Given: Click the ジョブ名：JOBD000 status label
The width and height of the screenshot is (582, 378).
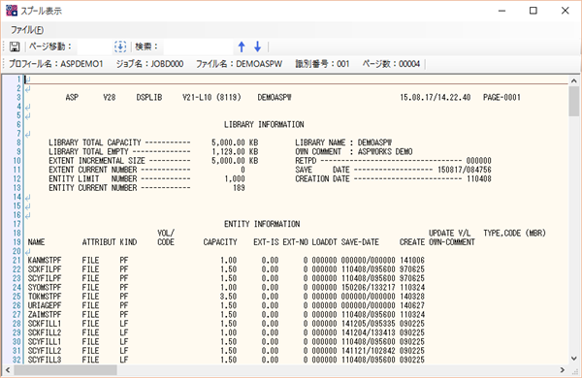Looking at the screenshot, I should tap(149, 64).
